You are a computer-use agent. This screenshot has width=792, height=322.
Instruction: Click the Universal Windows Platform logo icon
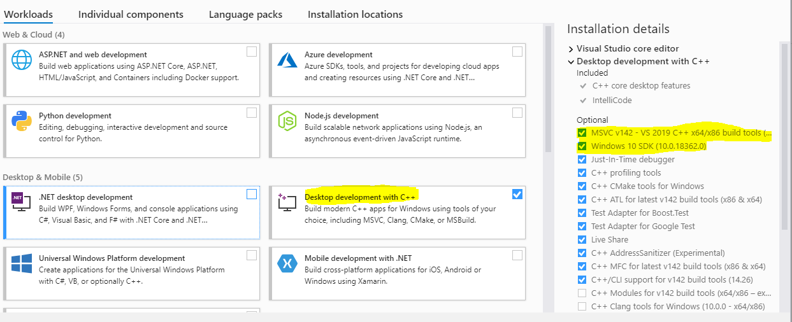click(x=22, y=263)
